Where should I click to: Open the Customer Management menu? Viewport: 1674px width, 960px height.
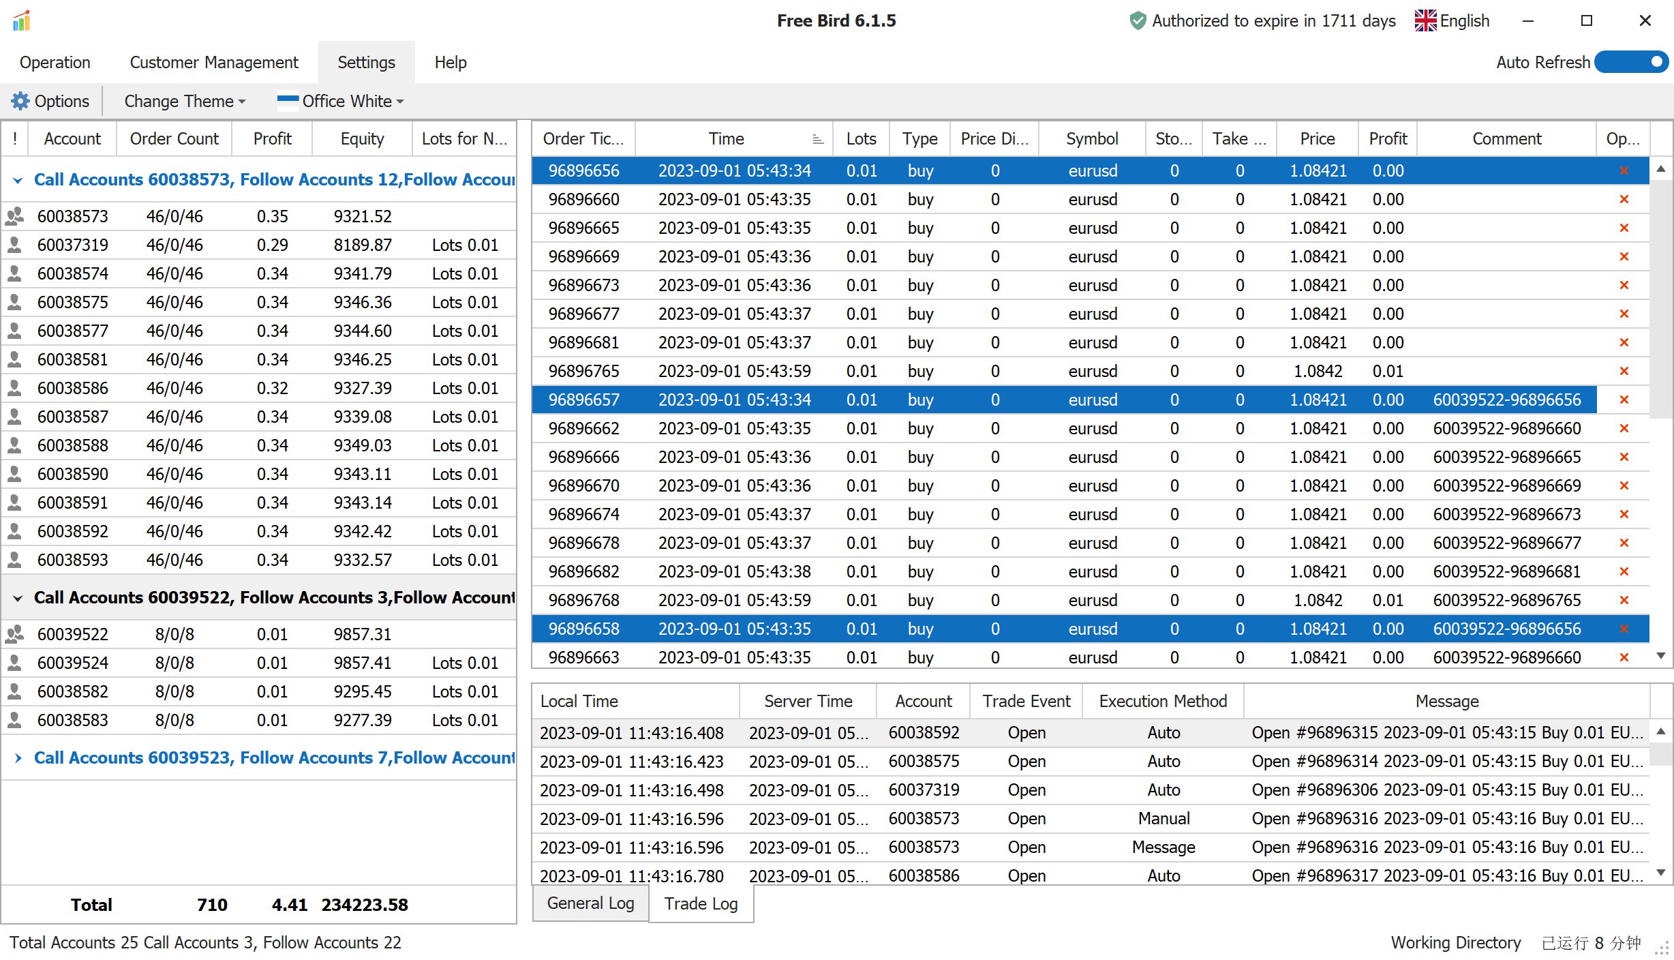(x=214, y=62)
